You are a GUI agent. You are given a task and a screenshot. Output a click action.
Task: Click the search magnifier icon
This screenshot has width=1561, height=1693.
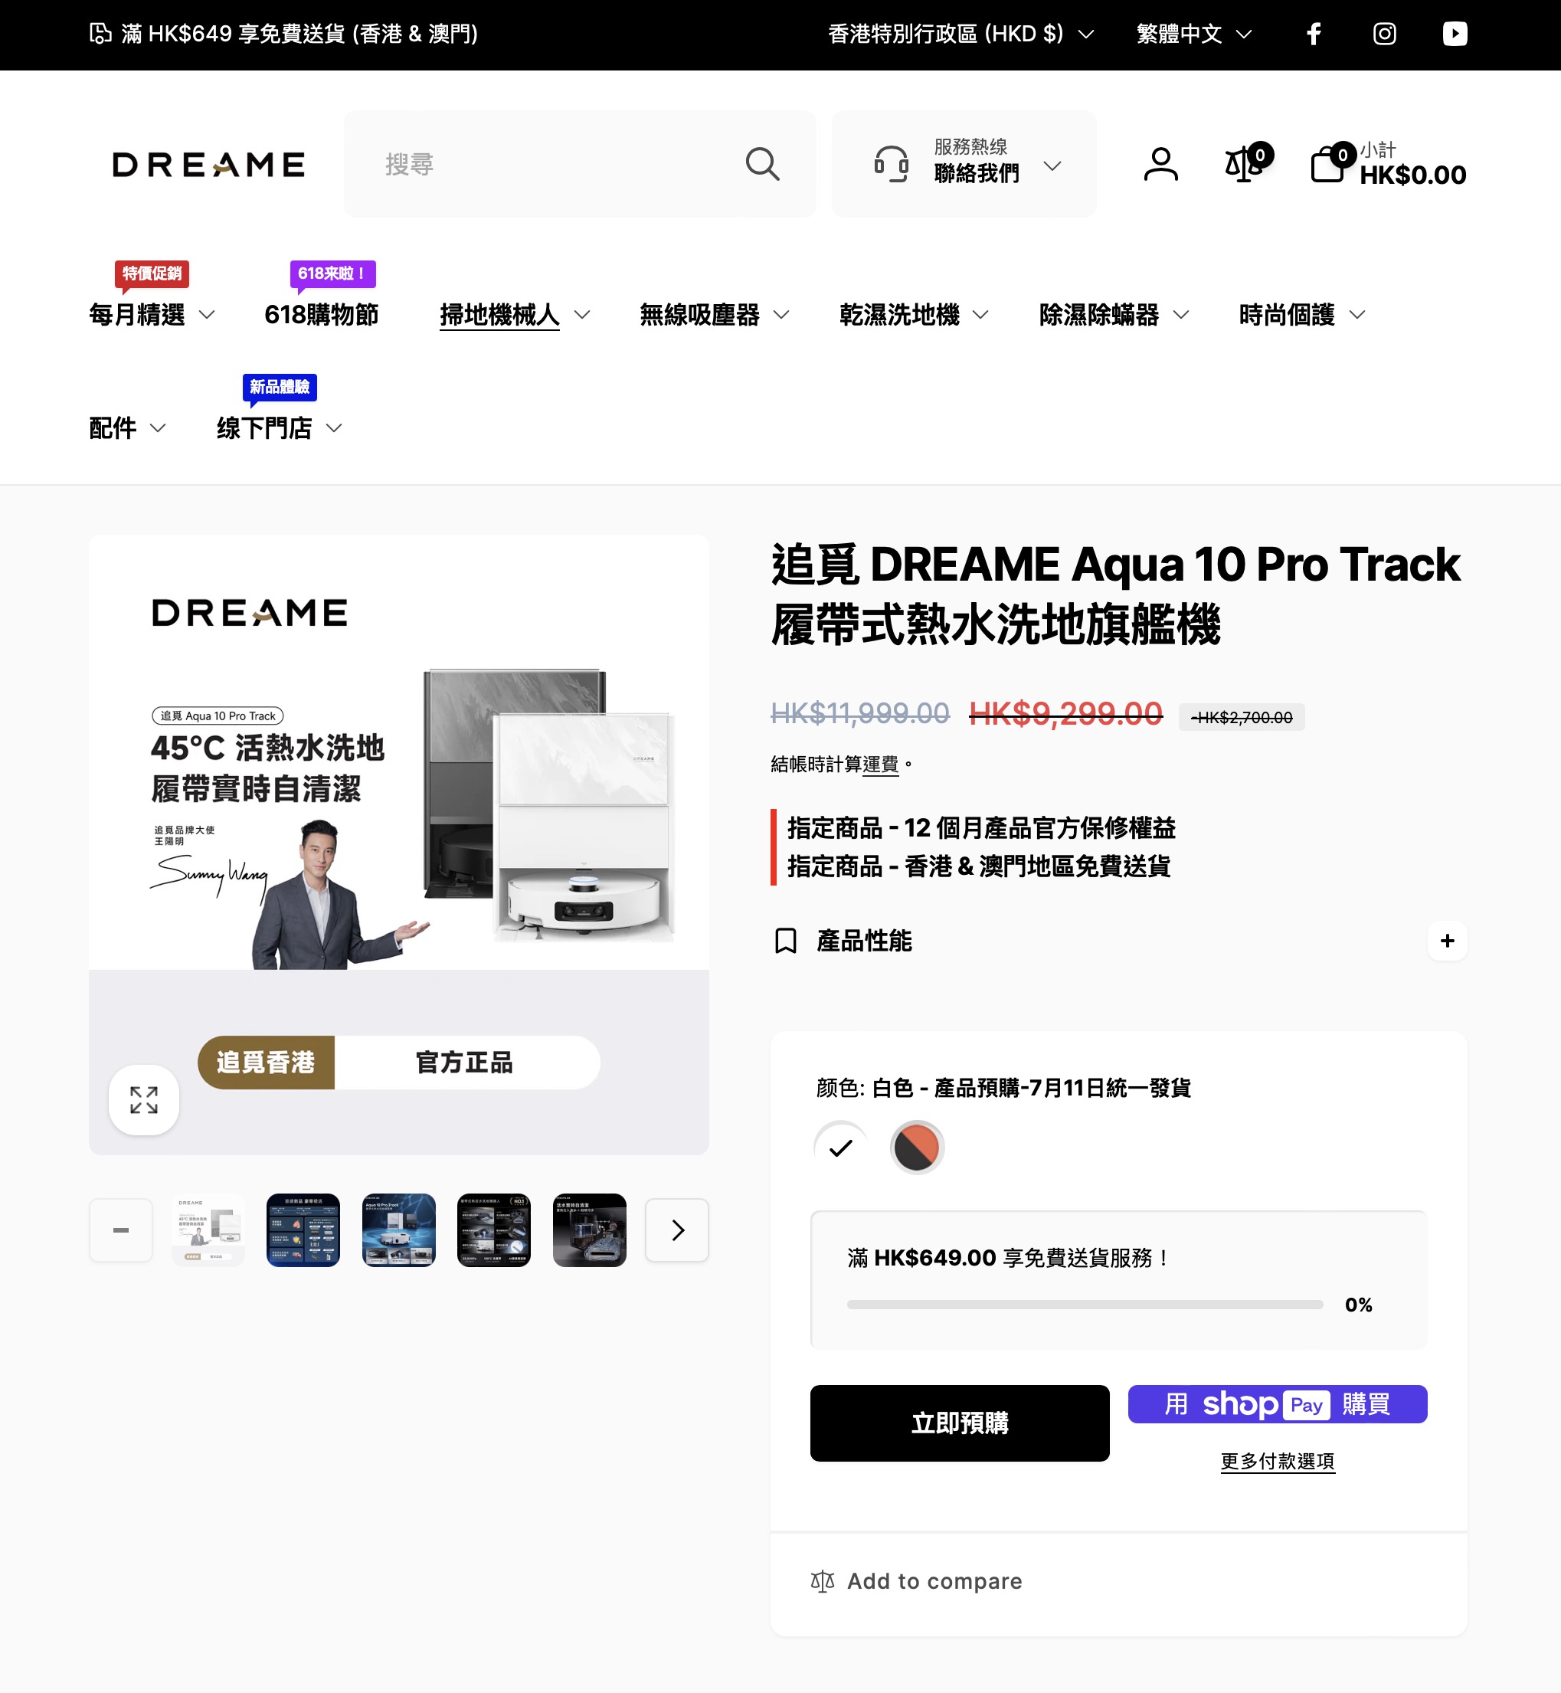[762, 164]
